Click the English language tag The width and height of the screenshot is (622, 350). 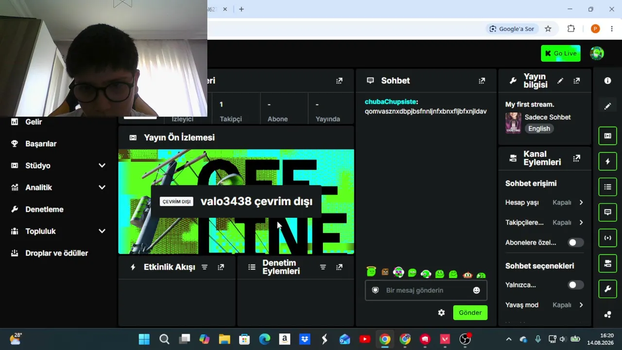(x=539, y=128)
